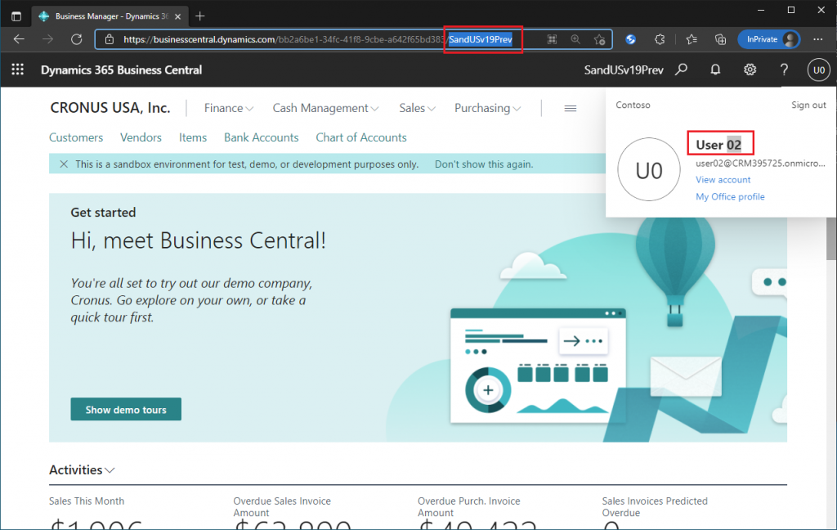Open a new browser tab
This screenshot has height=530, width=837.
pos(200,16)
